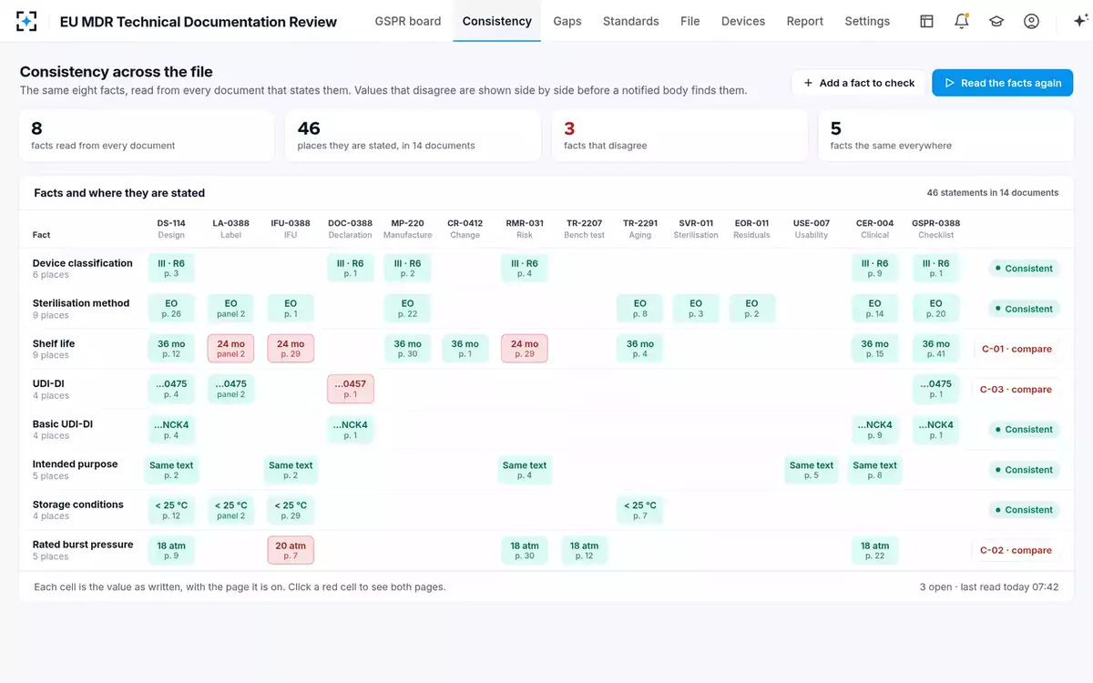Click the red 24 mo cell under LA-0388
The height and width of the screenshot is (683, 1093).
coord(231,349)
